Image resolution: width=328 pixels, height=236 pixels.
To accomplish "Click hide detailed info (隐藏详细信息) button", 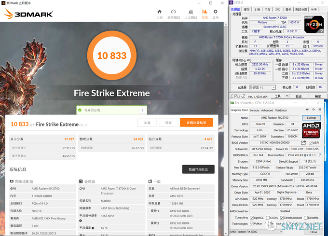I will [198, 169].
